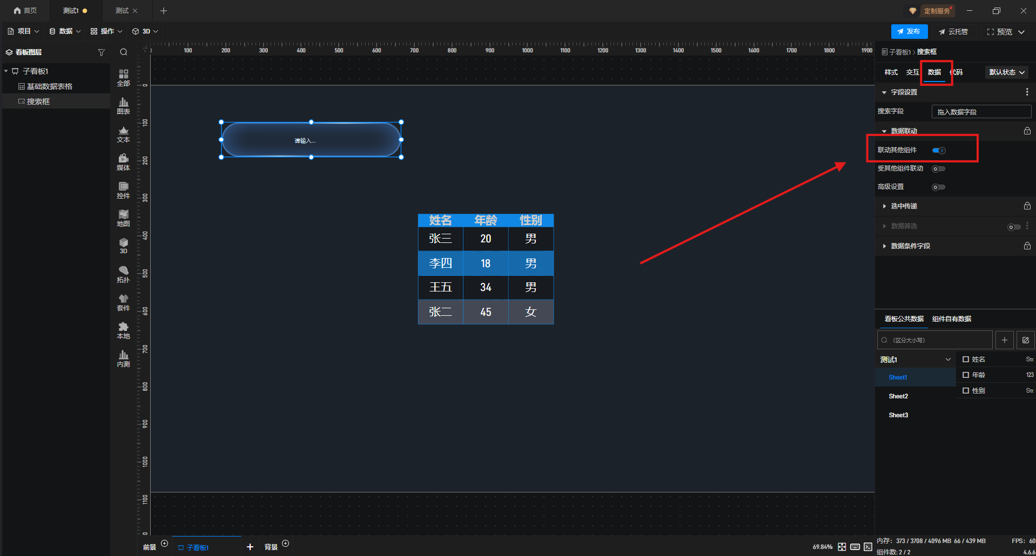This screenshot has width=1036, height=556.
Task: Open the 媒体 (media) components category
Action: coord(123,162)
